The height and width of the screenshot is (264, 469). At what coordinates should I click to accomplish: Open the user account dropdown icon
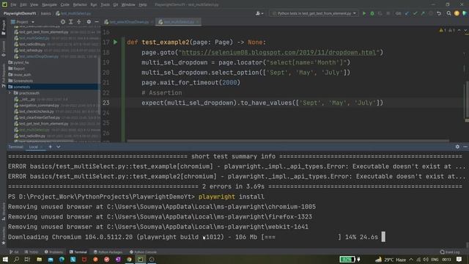(x=259, y=13)
